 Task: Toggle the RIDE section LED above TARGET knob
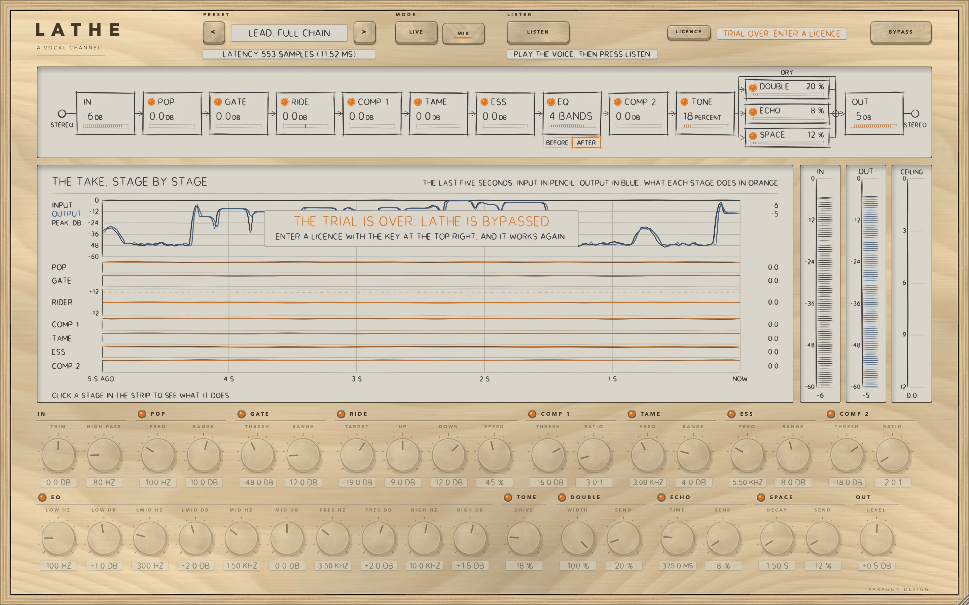341,414
